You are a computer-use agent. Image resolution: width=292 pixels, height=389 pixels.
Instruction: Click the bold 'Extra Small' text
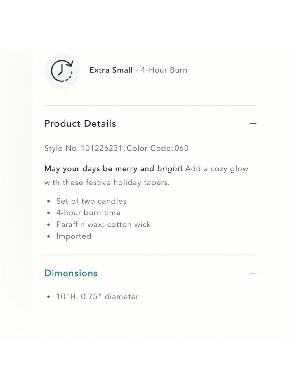pos(111,70)
